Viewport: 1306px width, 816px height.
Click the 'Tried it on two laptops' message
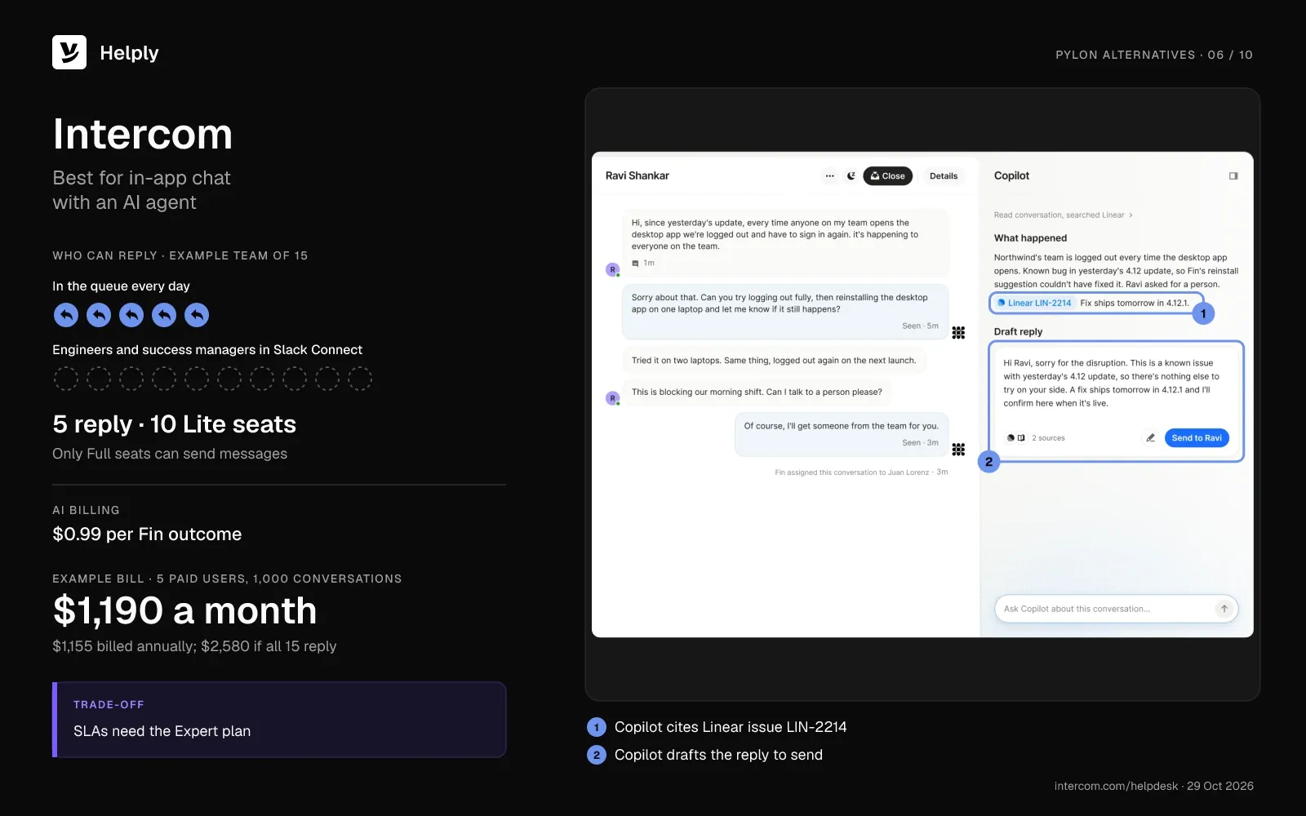coord(774,361)
